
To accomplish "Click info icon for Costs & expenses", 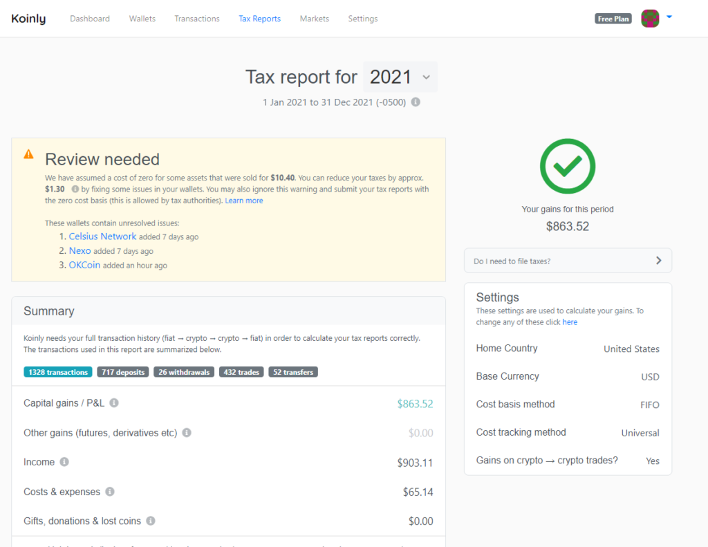I will coord(110,492).
